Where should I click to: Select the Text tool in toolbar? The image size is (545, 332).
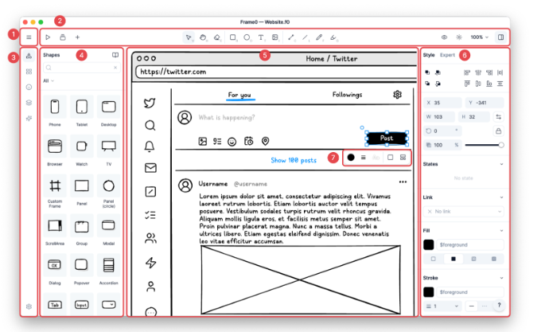(261, 37)
